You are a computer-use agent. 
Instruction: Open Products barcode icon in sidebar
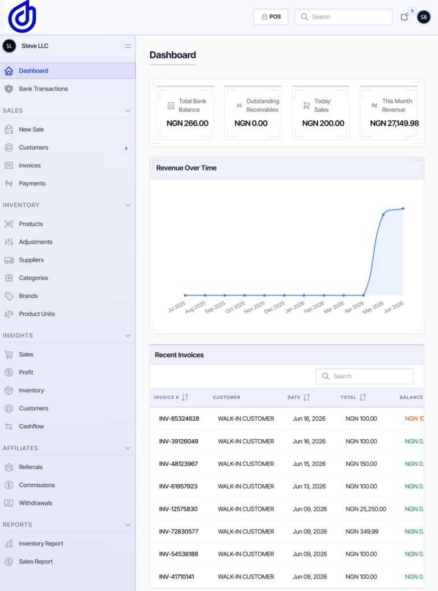(x=9, y=224)
